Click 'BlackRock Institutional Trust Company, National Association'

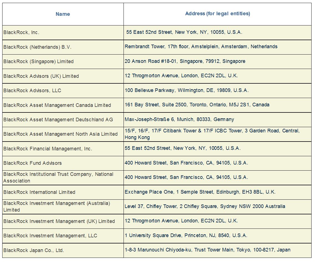[63, 178]
